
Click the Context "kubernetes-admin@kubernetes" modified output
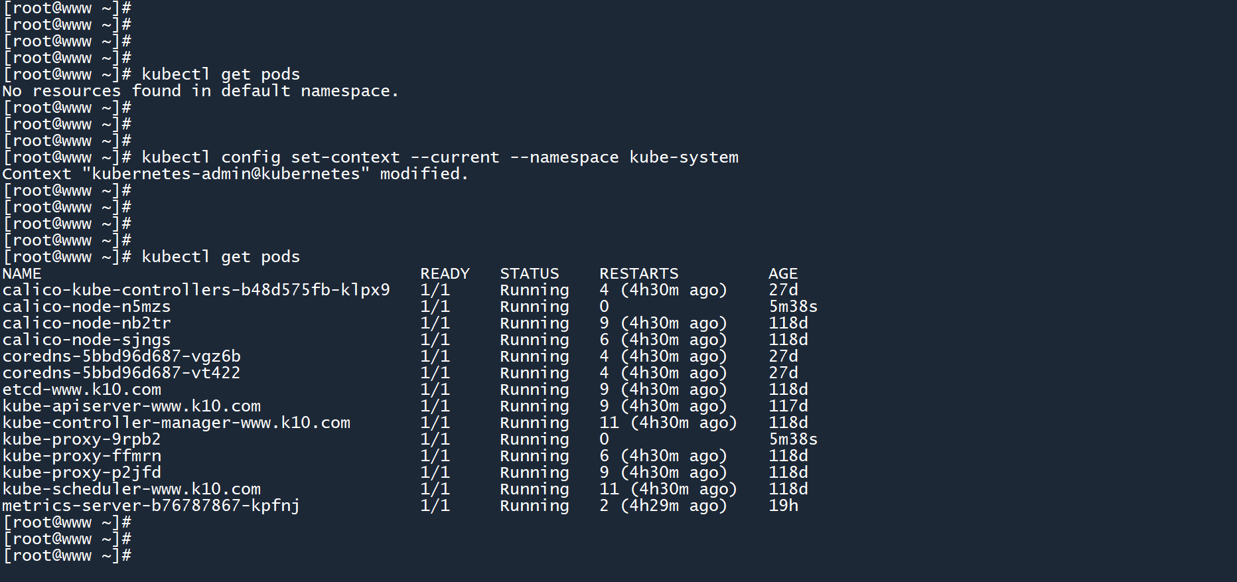(235, 174)
